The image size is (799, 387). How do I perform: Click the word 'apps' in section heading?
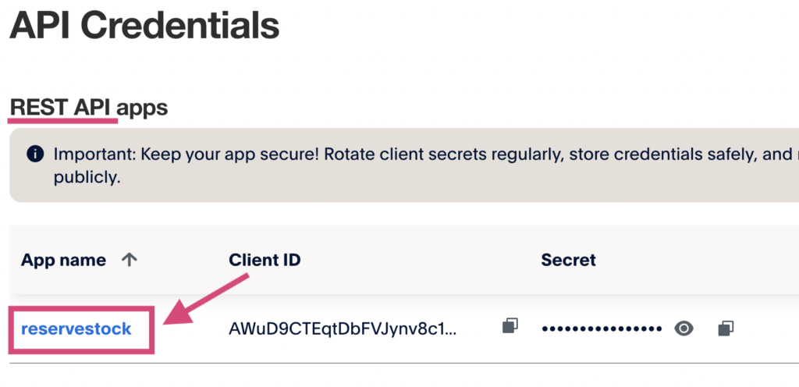pyautogui.click(x=144, y=107)
